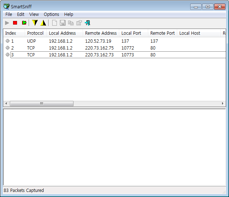The width and height of the screenshot is (229, 197).
Task: Click the SmartSniff title bar app icon
Action: (x=7, y=7)
